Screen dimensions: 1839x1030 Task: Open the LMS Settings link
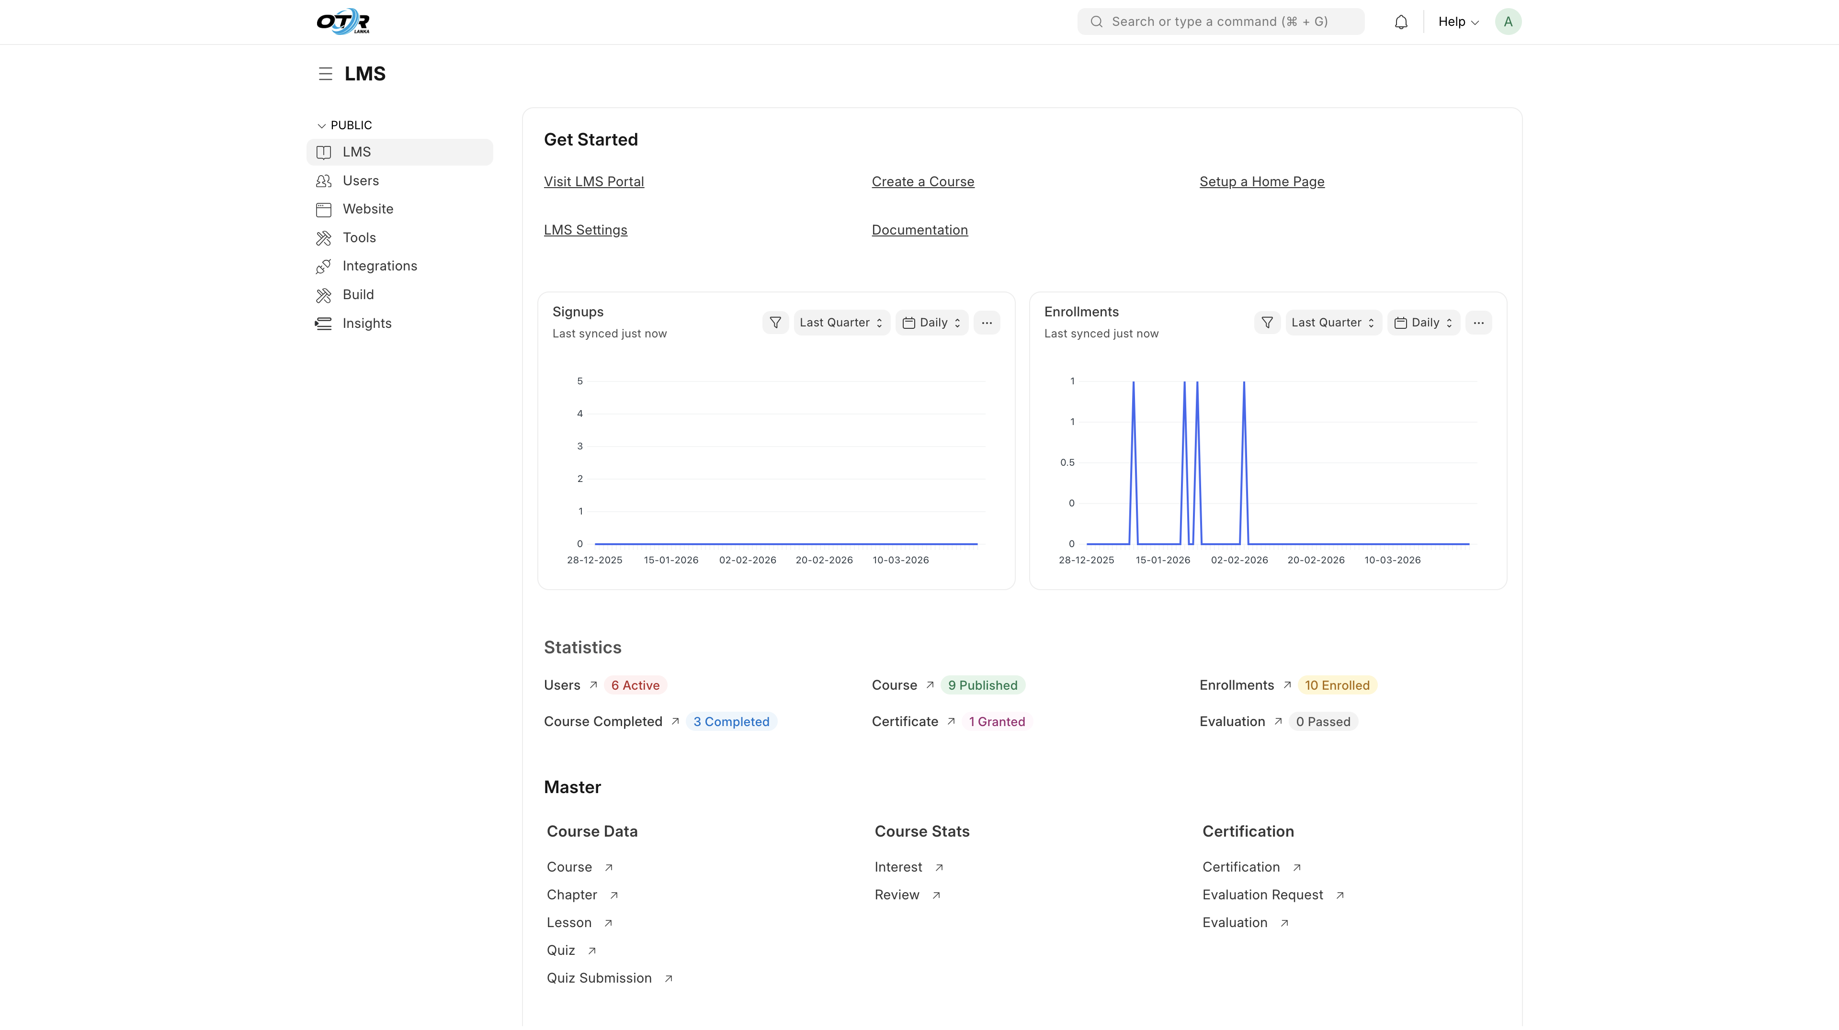(x=585, y=230)
